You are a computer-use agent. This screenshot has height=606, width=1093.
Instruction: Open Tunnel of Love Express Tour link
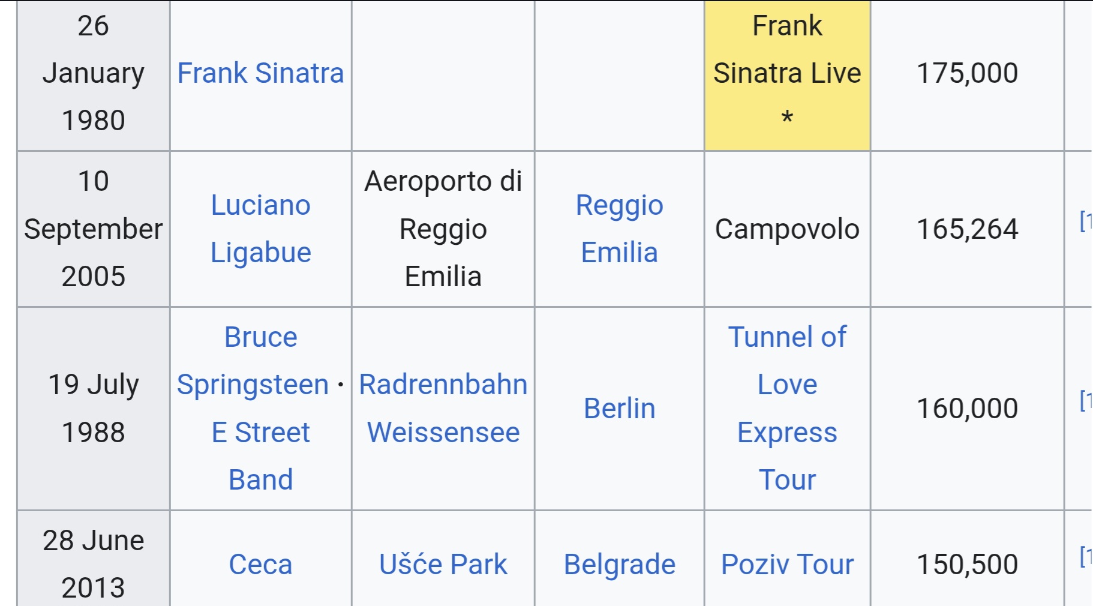tap(787, 408)
